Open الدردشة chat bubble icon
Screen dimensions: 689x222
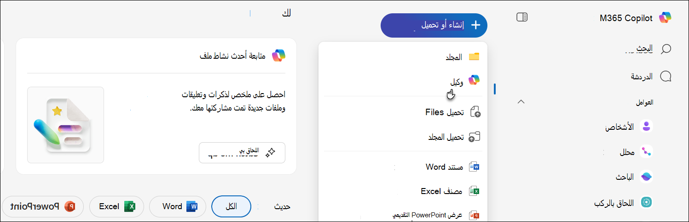(x=666, y=77)
